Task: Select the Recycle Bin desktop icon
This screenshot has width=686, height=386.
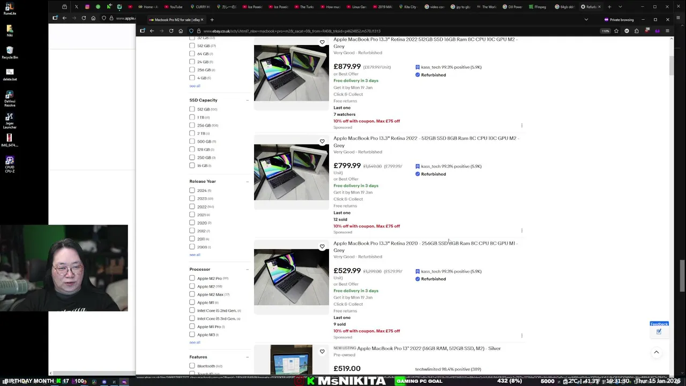Action: tap(10, 52)
